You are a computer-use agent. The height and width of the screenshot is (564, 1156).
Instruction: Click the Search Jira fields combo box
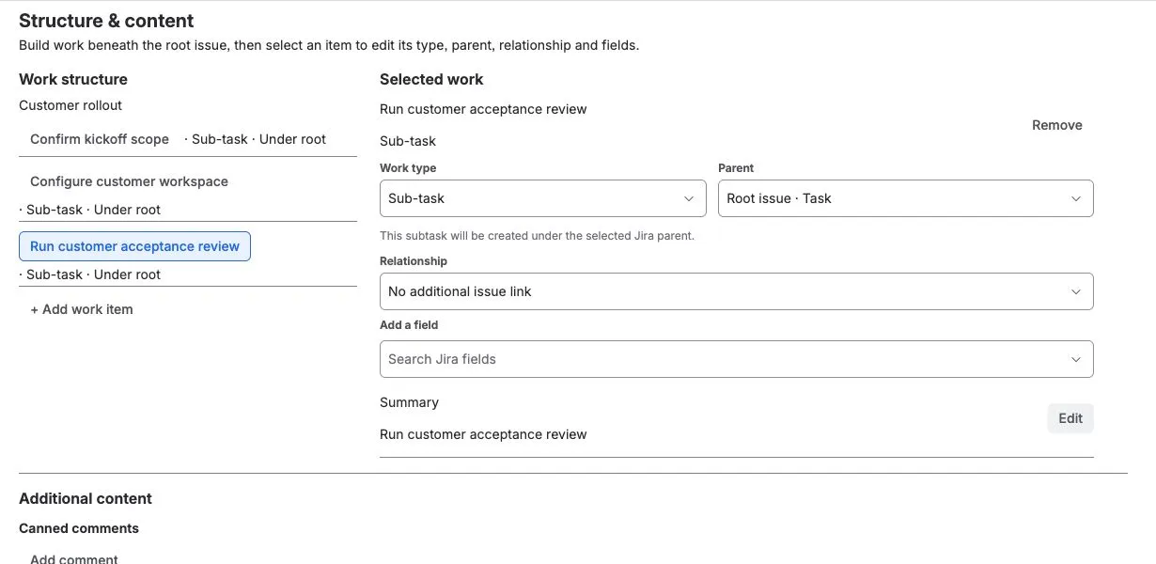point(736,359)
